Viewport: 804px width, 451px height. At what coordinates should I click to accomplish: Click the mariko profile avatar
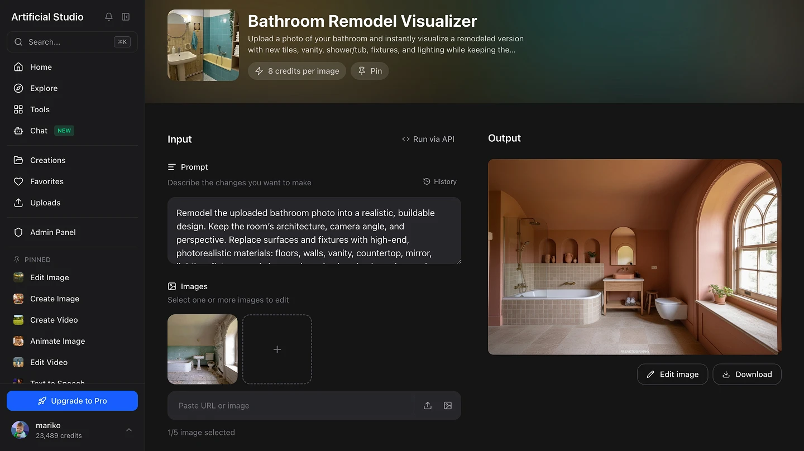[x=20, y=430]
